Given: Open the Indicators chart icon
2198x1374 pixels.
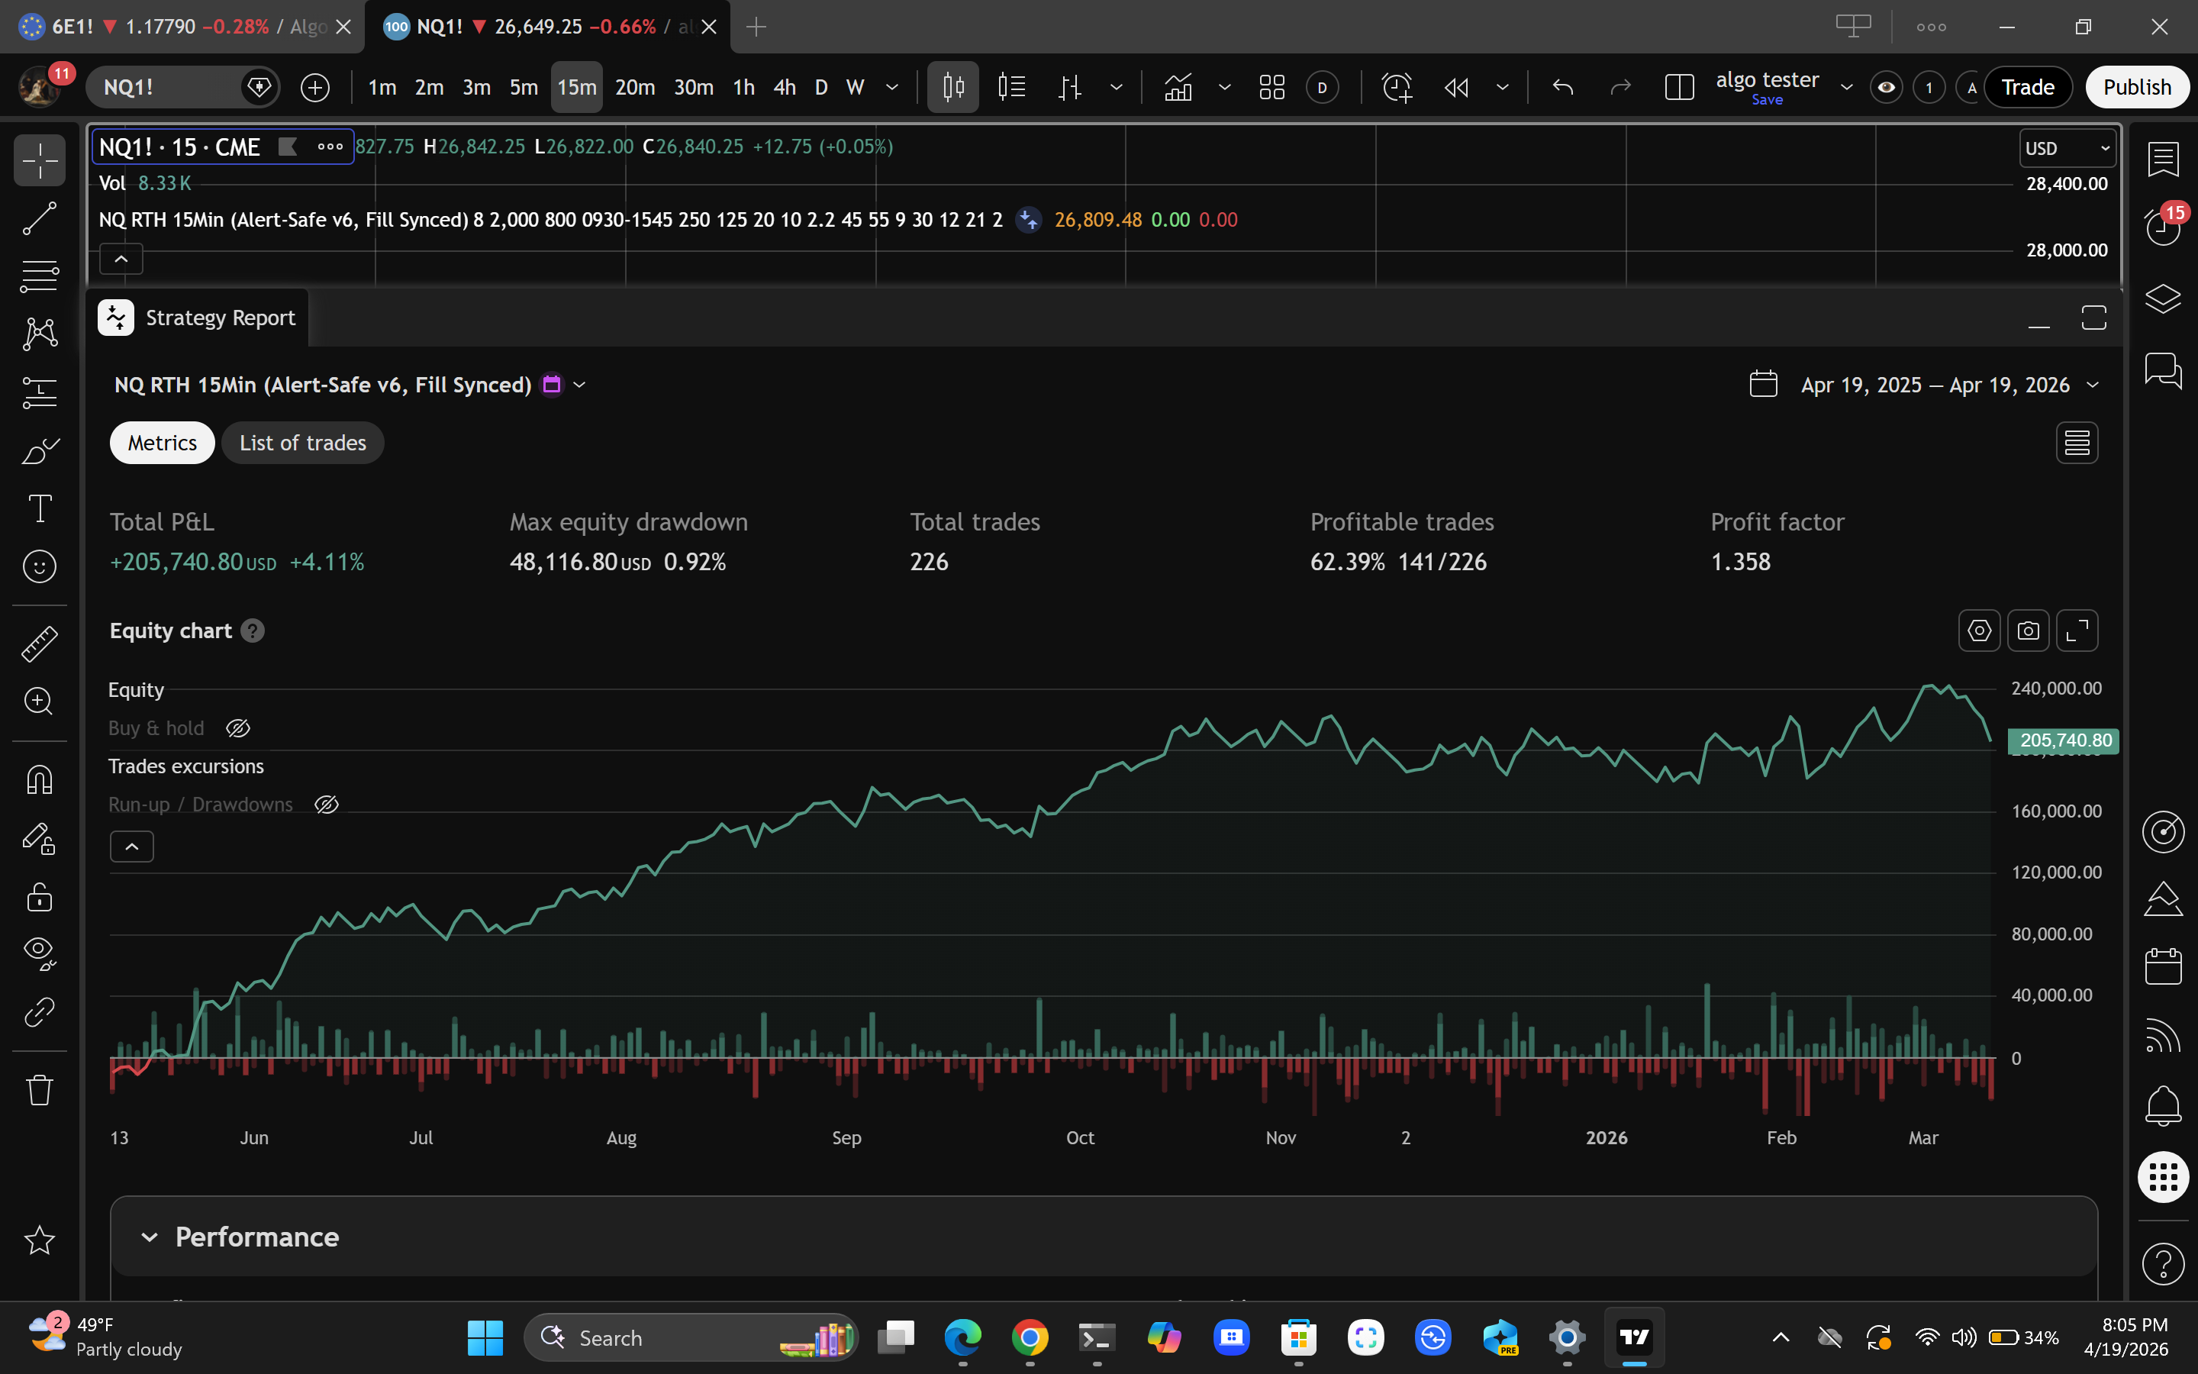Looking at the screenshot, I should click(1178, 87).
